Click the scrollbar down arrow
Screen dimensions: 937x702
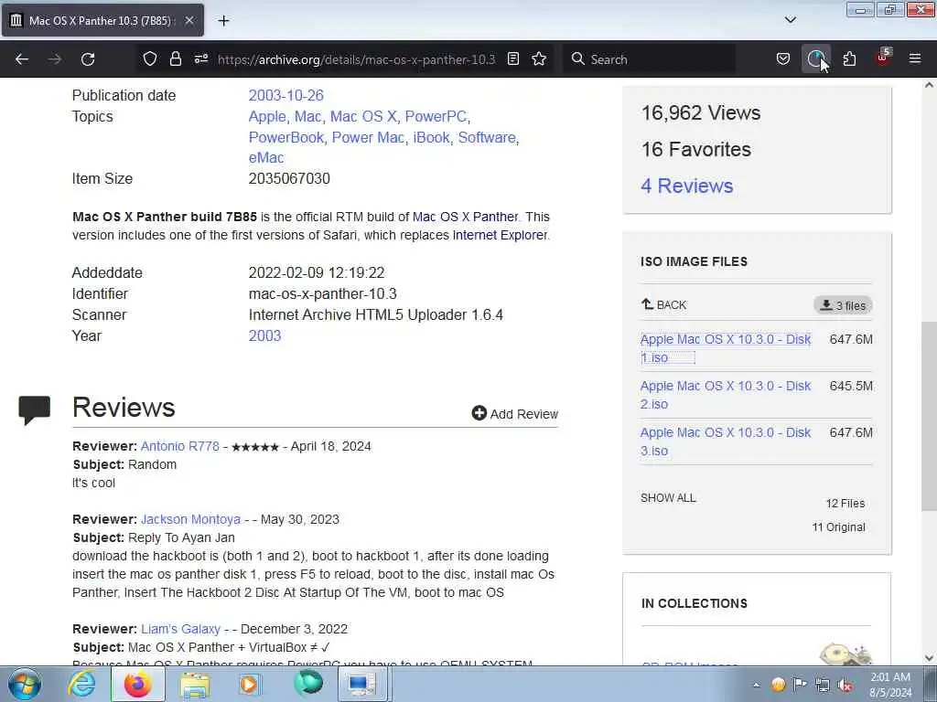929,658
